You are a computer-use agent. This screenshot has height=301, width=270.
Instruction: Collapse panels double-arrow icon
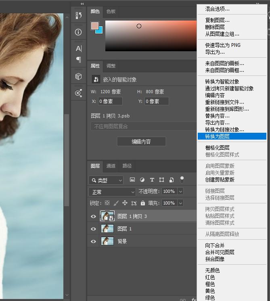click(82, 4)
